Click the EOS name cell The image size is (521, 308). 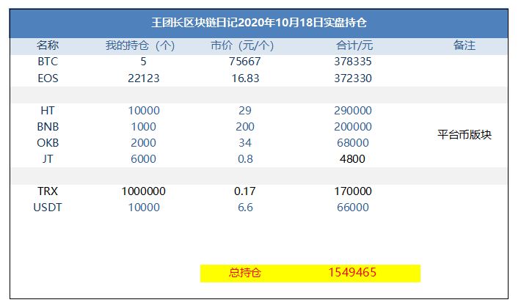[x=48, y=78]
